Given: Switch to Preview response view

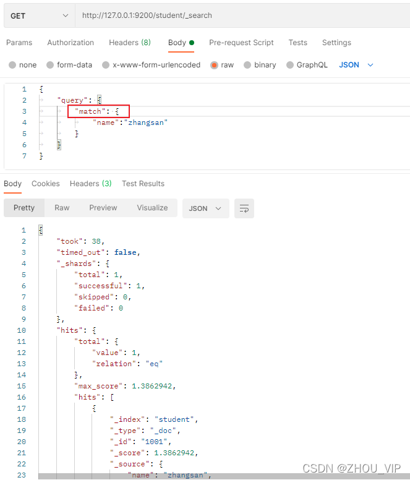Looking at the screenshot, I should 103,208.
